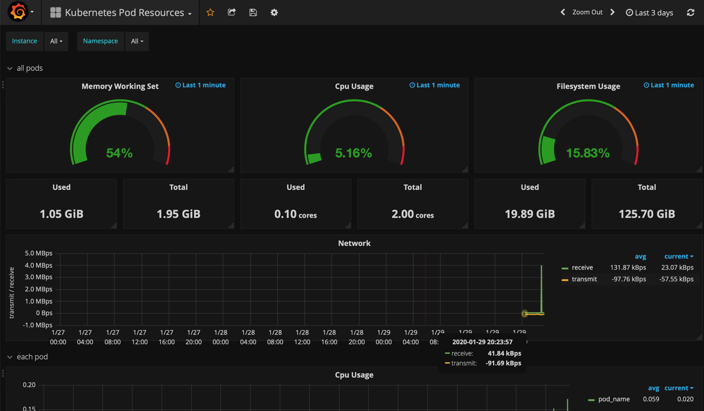The image size is (704, 411).
Task: Click the Network panel resize handle
Action: point(699,337)
